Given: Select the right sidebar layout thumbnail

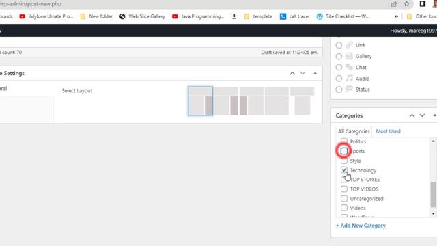Looking at the screenshot, I should click(200, 101).
